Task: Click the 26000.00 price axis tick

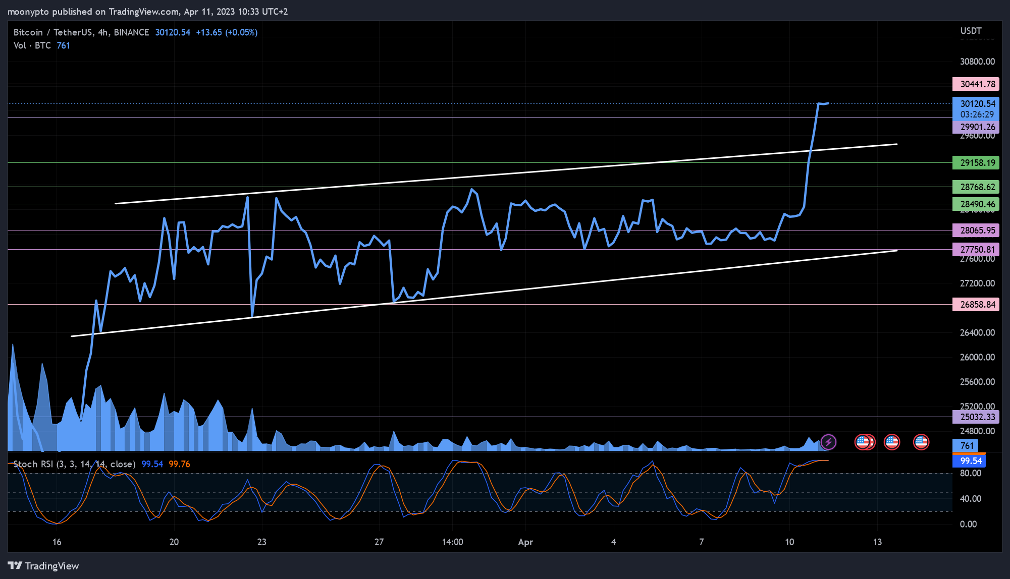Action: click(977, 358)
